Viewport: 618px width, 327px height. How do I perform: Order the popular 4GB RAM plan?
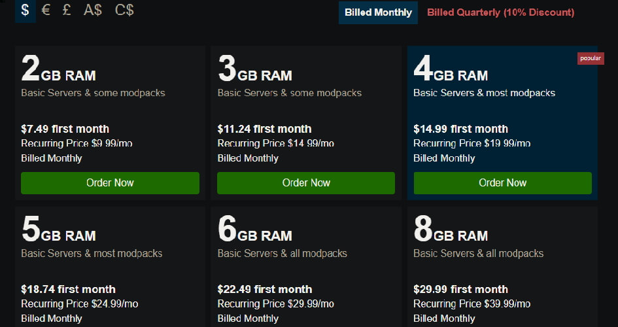[502, 183]
